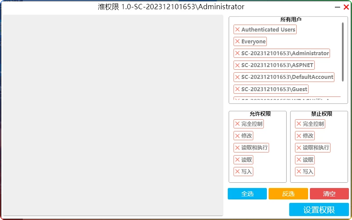Enable 修改 under 允许权限
Image resolution: width=352 pixels, height=220 pixels.
243,136
